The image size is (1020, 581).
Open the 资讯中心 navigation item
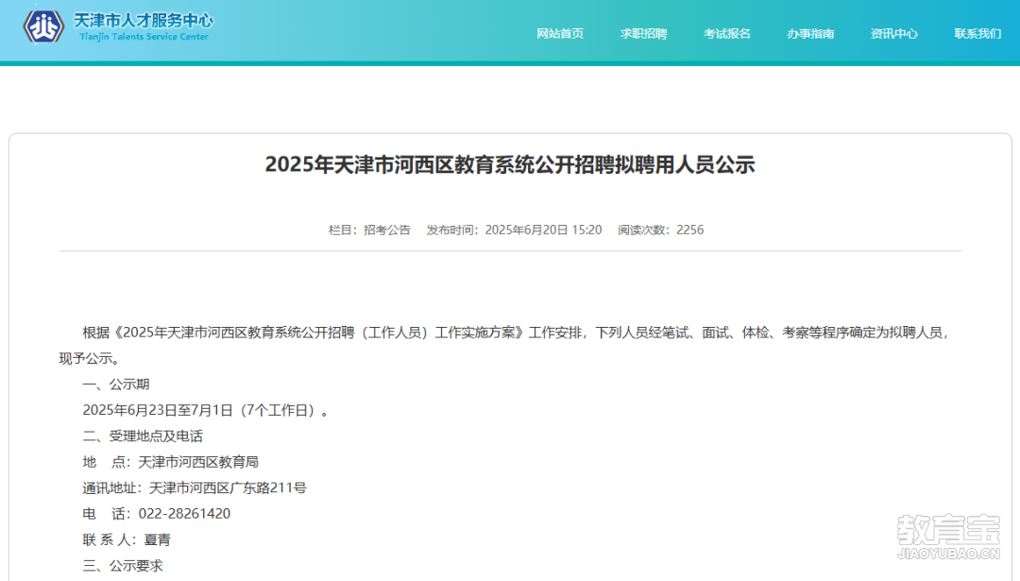pyautogui.click(x=893, y=34)
